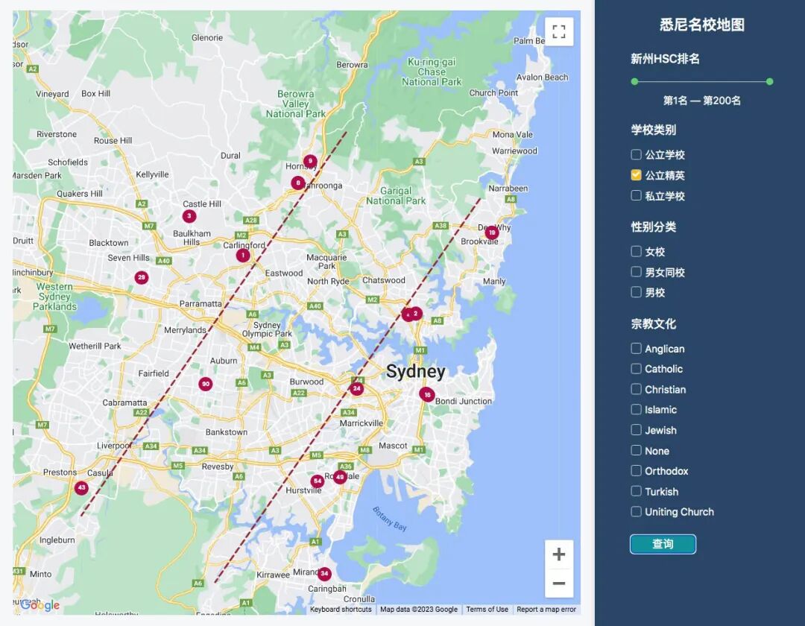Click map marker number 9 near Hornsby
The image size is (805, 626).
(x=310, y=161)
